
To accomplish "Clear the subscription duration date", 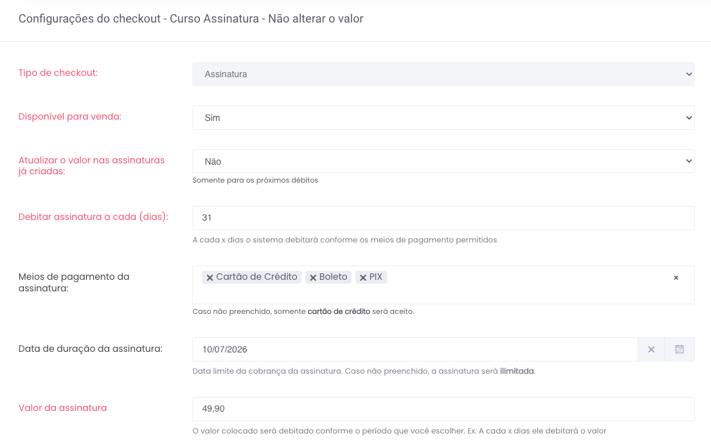I will tap(651, 349).
